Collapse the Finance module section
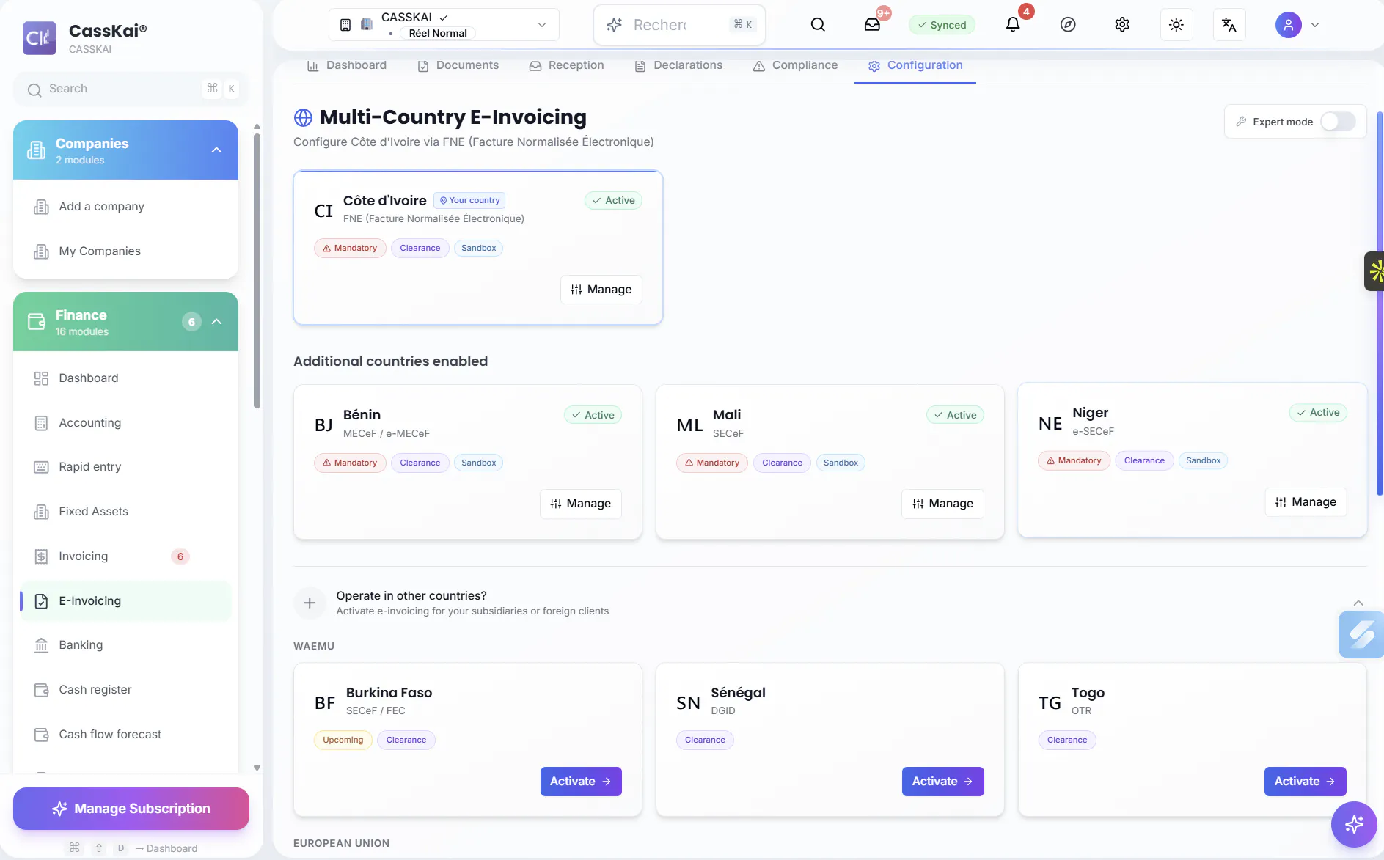The image size is (1384, 860). pyautogui.click(x=216, y=322)
